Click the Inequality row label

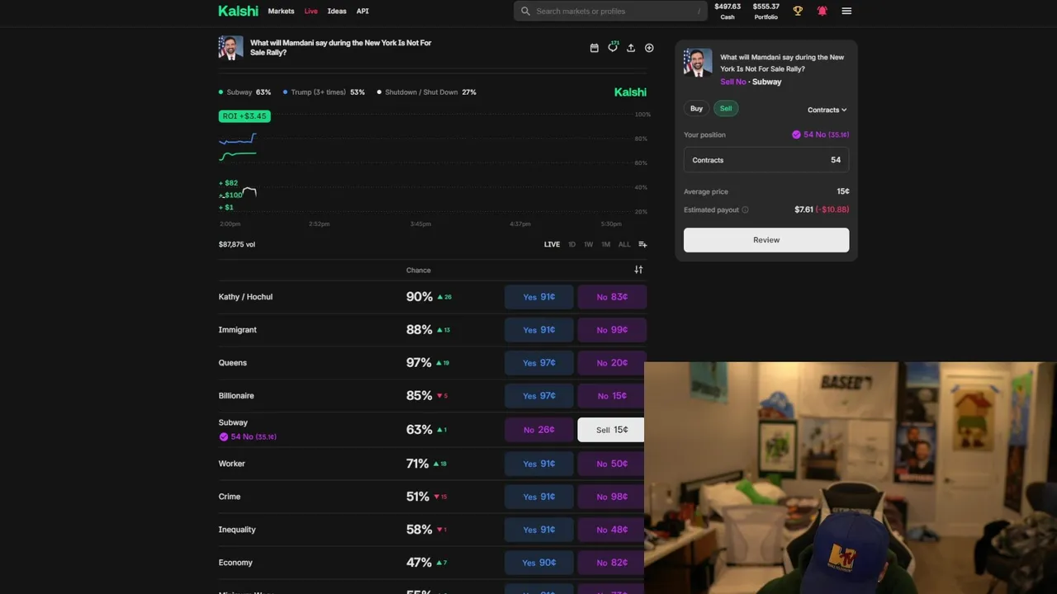[237, 530]
